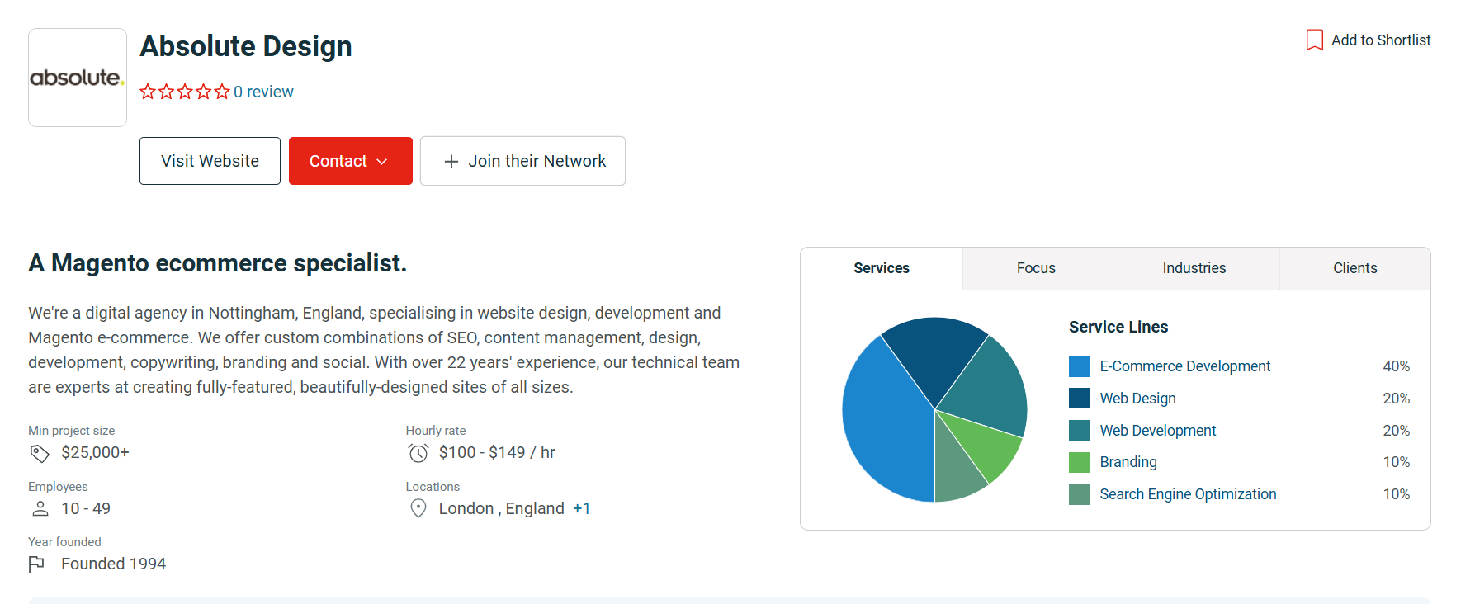Click the +1 additional locations indicator
Image resolution: width=1475 pixels, height=604 pixels.
click(x=582, y=509)
